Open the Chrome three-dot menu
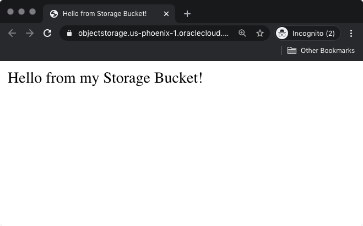363x226 pixels. [351, 33]
